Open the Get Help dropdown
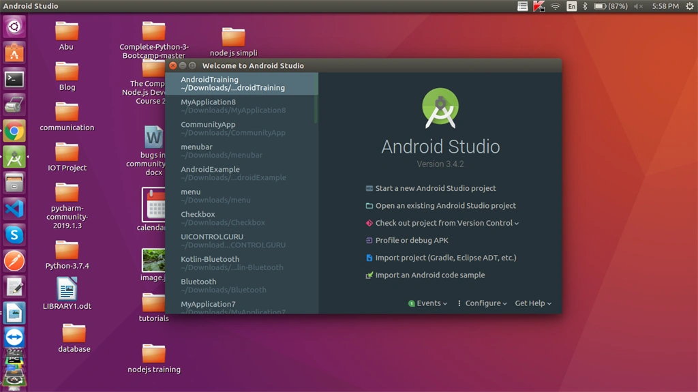The height and width of the screenshot is (392, 698). (x=533, y=303)
